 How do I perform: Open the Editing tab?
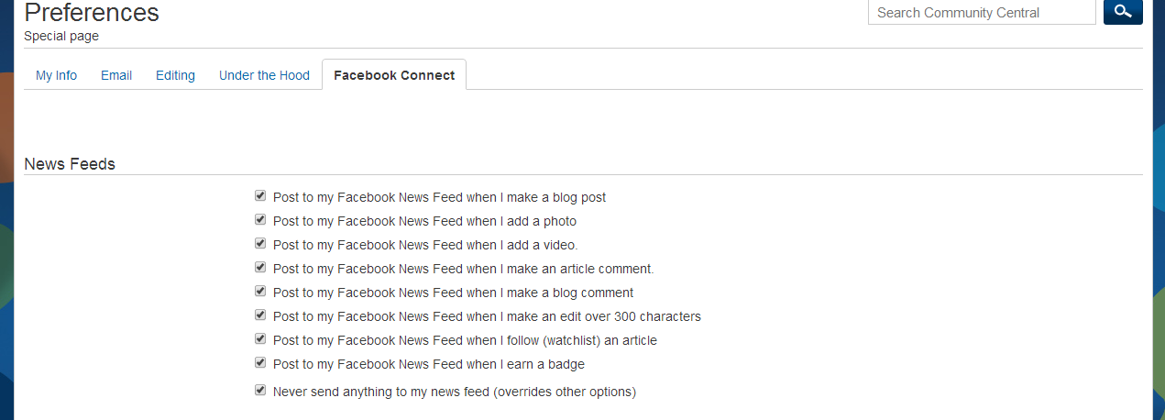pyautogui.click(x=175, y=75)
